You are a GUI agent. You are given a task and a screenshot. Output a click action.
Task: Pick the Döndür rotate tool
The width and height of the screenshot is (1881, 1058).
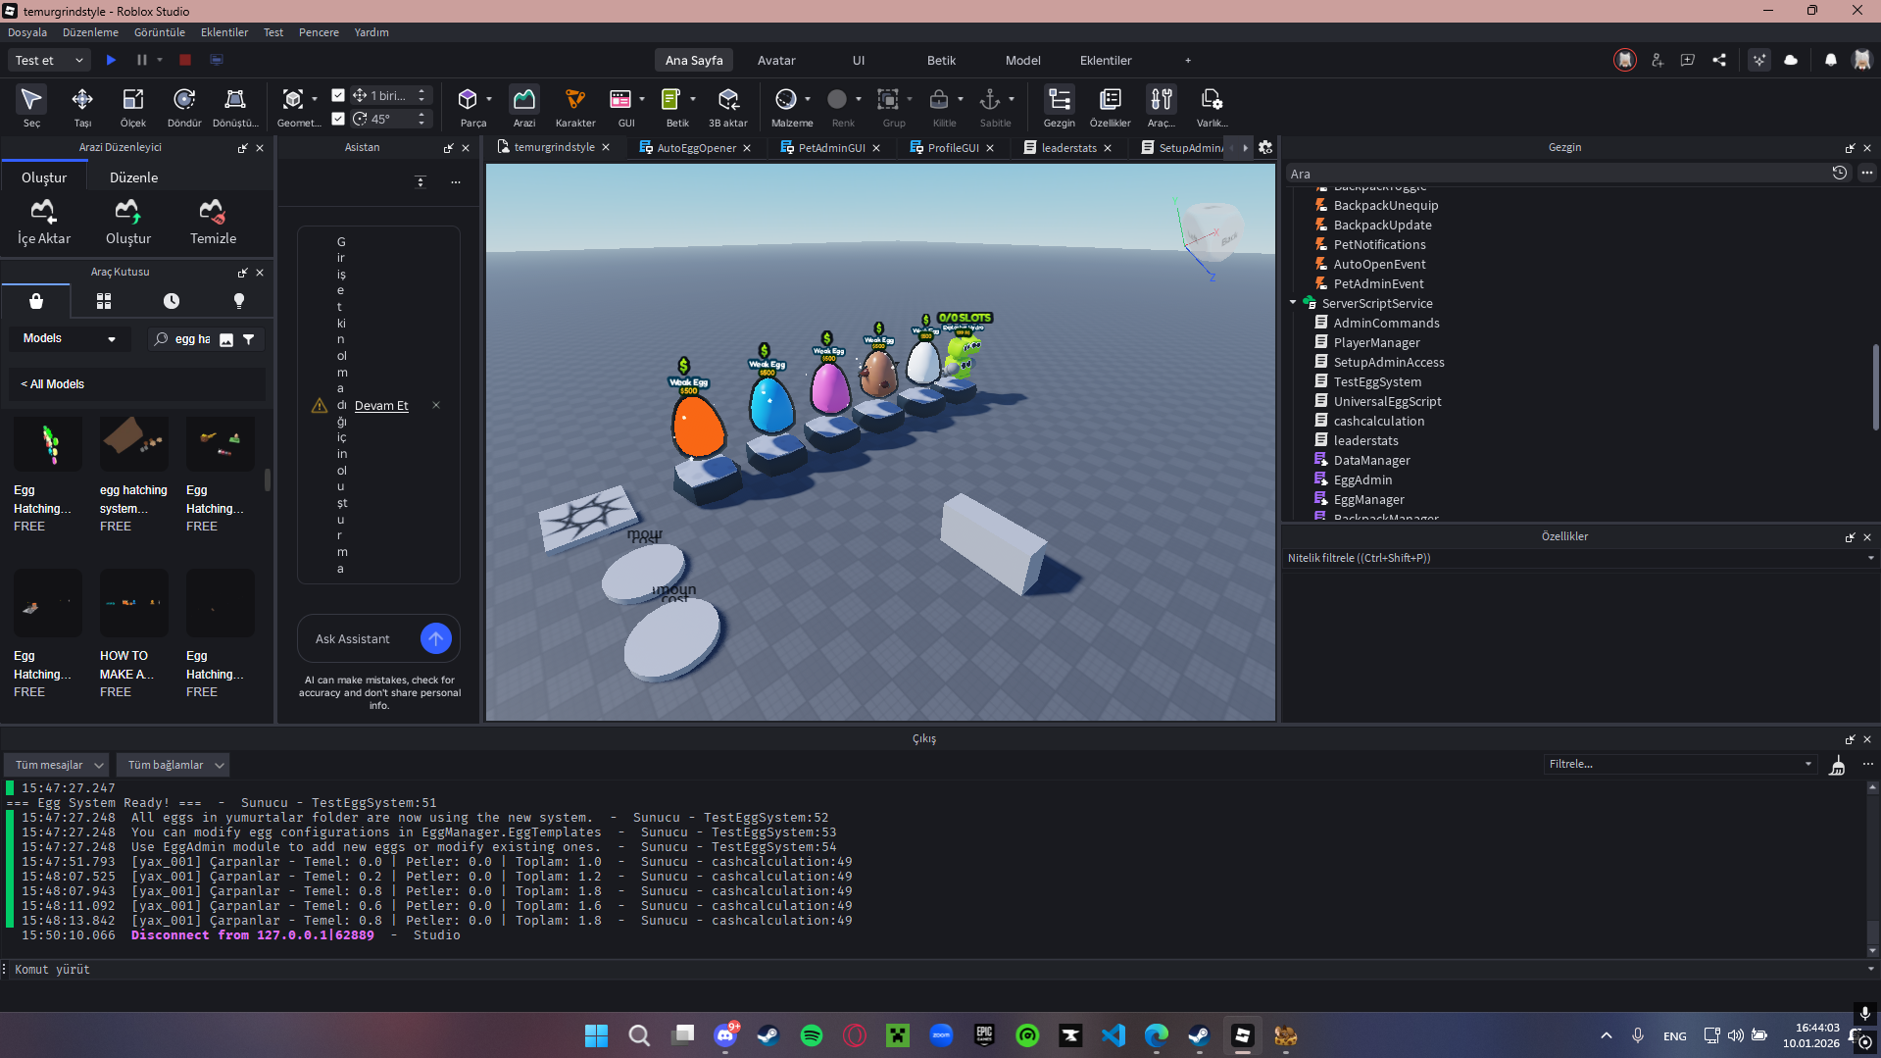pos(183,106)
